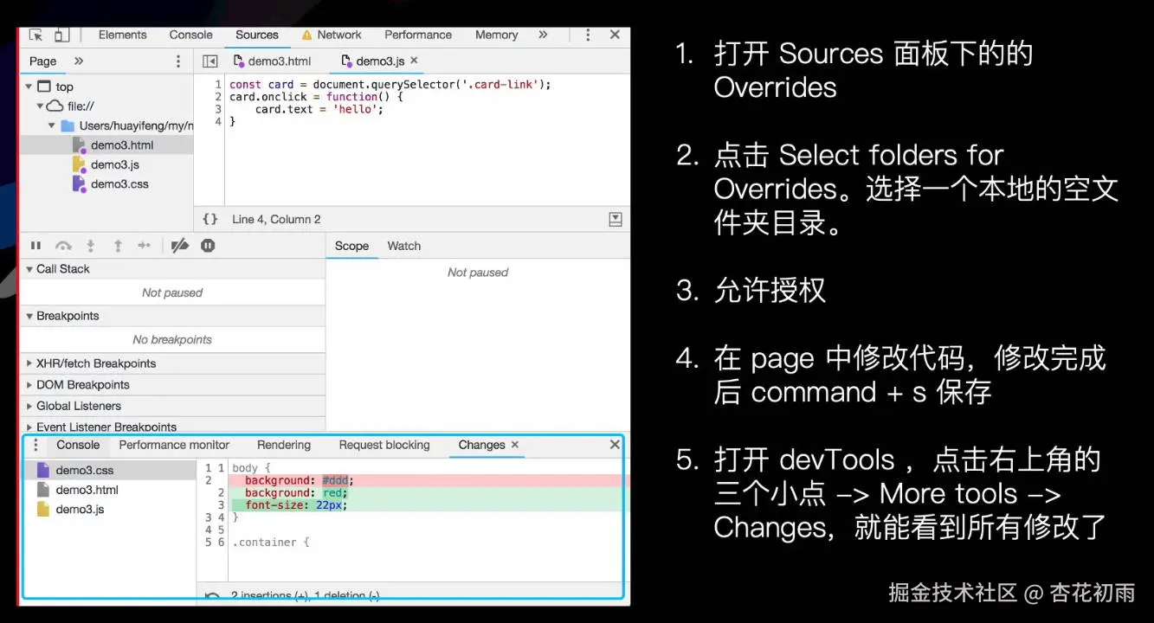The height and width of the screenshot is (623, 1154).
Task: Click line number 2 in the code editor gutter
Action: (219, 97)
